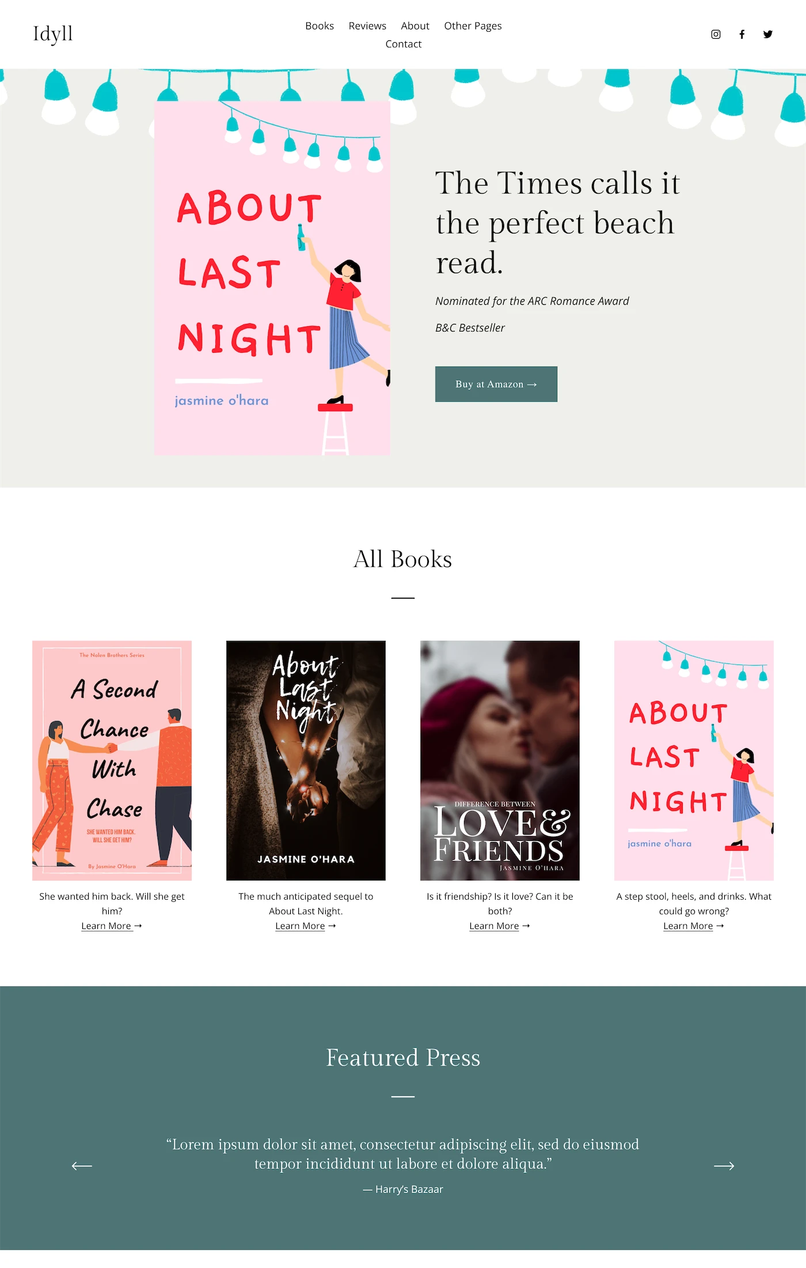Select the large About Last Night hero cover

click(272, 278)
